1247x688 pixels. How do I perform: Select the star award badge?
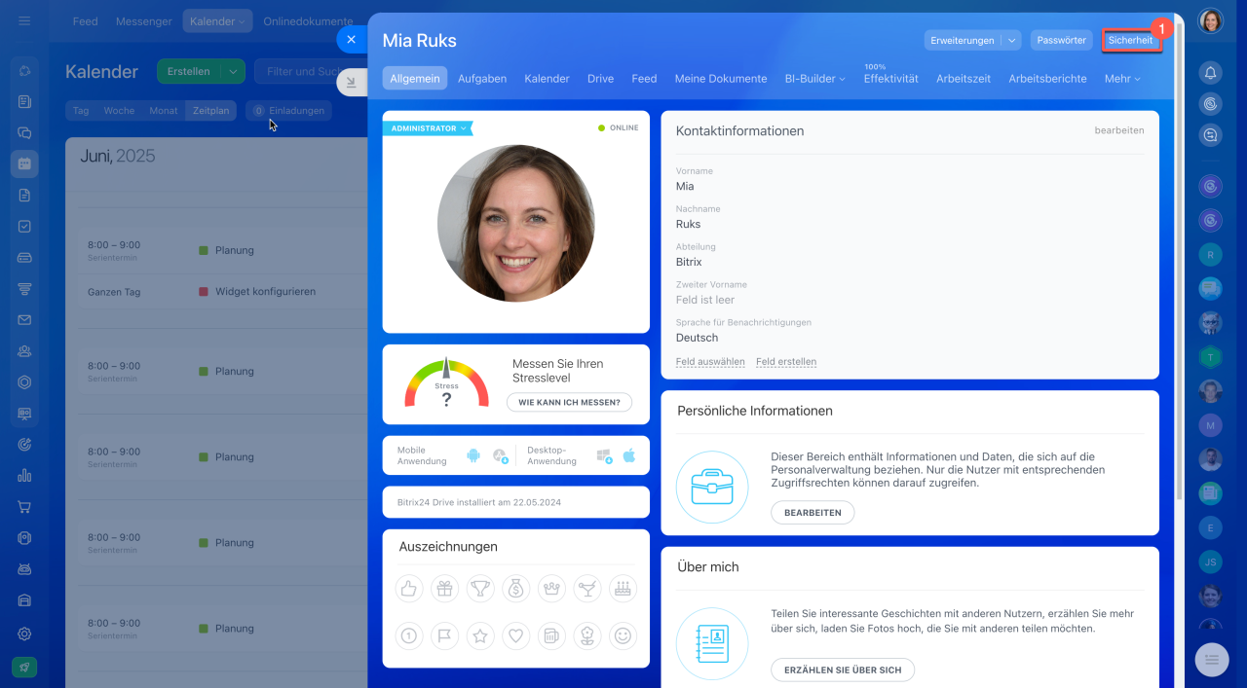(480, 635)
